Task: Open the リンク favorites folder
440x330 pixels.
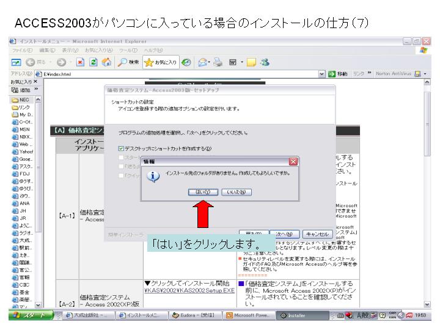Action: tap(21, 108)
